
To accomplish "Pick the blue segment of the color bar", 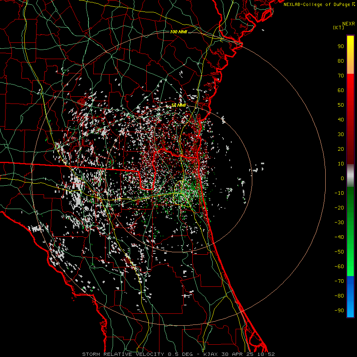I will (x=350, y=297).
